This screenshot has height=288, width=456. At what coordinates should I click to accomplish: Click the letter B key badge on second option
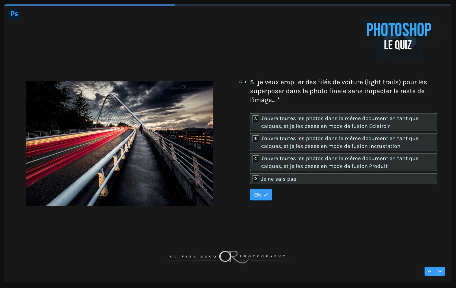255,139
